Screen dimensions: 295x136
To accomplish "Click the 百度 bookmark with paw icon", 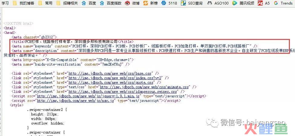I will coord(89,3).
